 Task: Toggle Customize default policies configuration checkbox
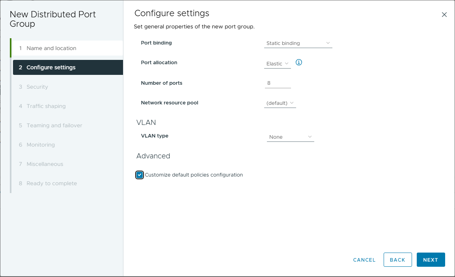140,175
